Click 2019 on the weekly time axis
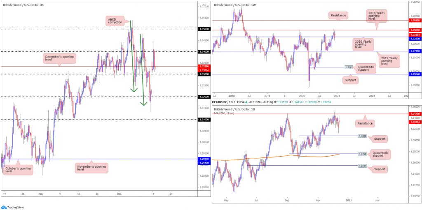The width and height of the screenshot is (422, 210). 267,95
